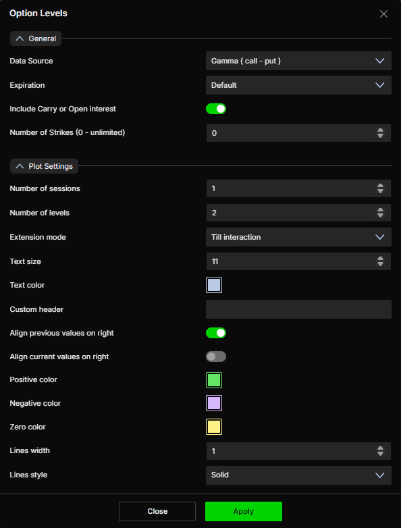Click the green Apply button
Image resolution: width=401 pixels, height=528 pixels.
tap(244, 511)
